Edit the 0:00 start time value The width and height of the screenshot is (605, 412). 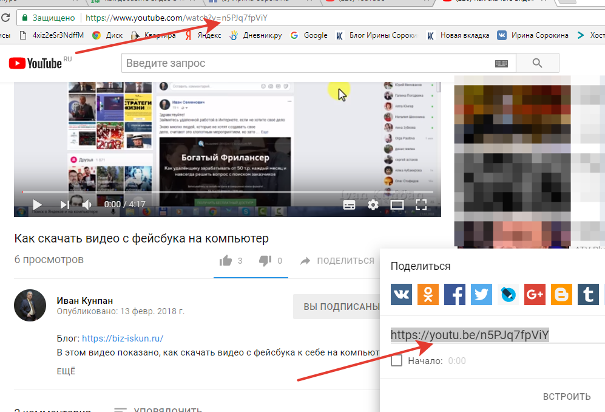click(457, 361)
